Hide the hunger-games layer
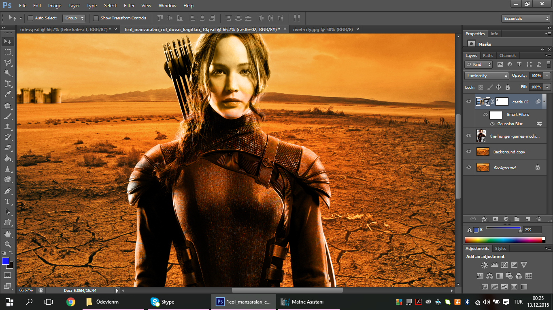553x310 pixels. [469, 136]
